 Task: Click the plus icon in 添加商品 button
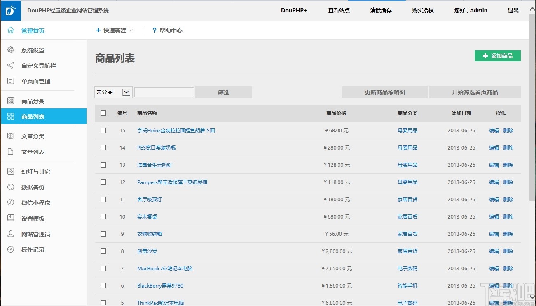pyautogui.click(x=485, y=56)
